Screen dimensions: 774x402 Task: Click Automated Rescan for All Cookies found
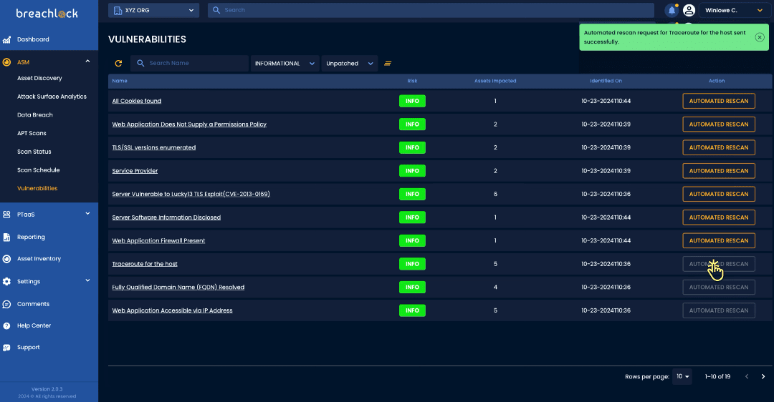point(719,101)
